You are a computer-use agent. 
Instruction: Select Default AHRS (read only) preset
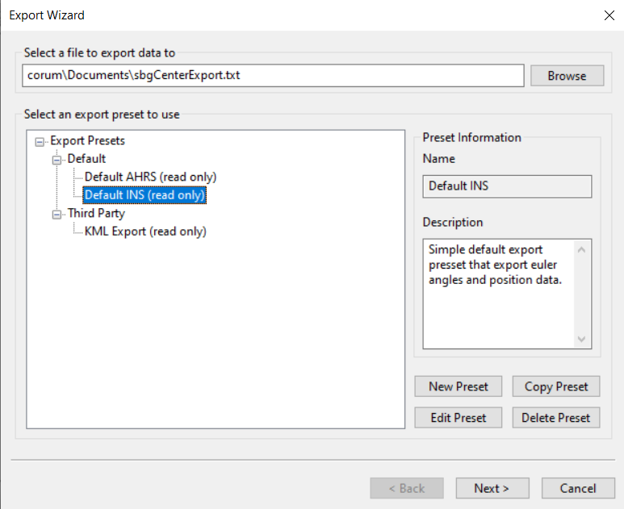point(150,177)
